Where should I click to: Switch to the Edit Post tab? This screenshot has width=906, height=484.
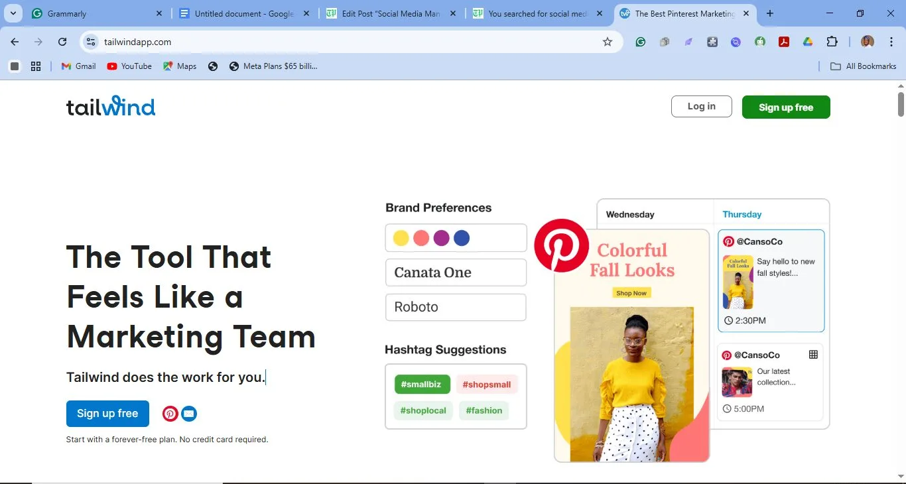pyautogui.click(x=391, y=13)
